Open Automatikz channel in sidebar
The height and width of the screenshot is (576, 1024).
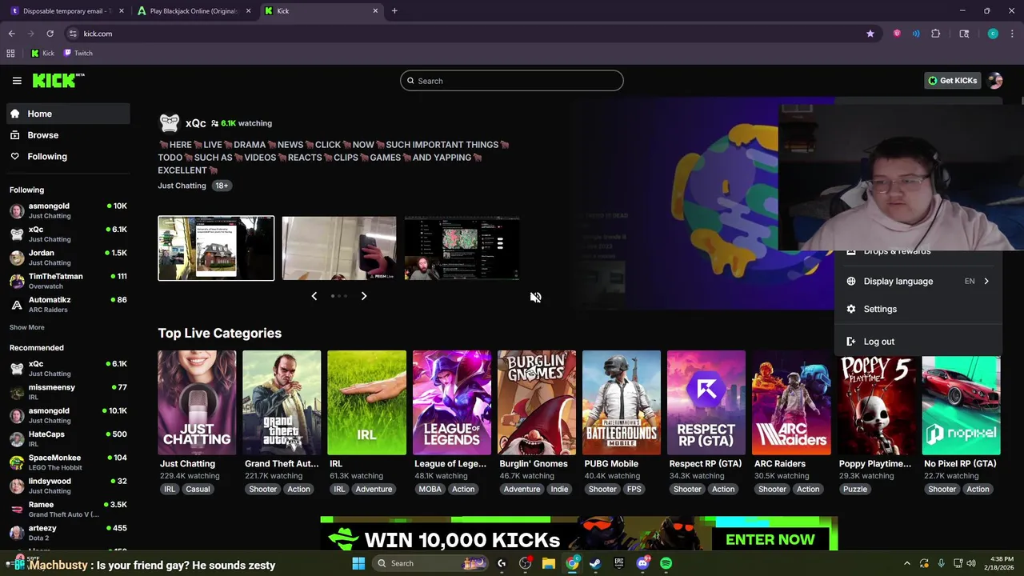pyautogui.click(x=68, y=304)
